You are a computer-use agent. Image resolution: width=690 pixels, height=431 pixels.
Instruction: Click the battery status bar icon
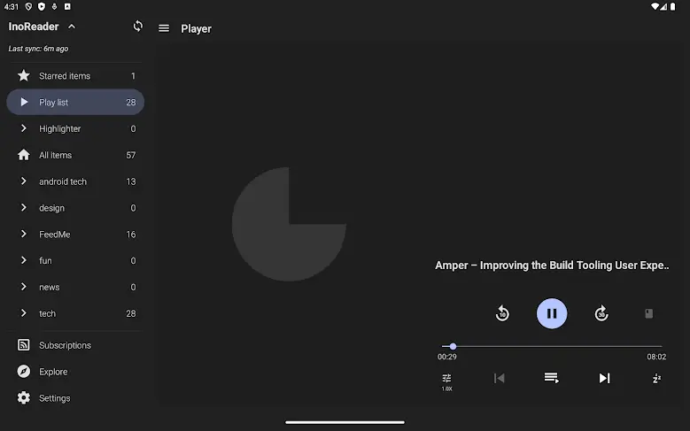pos(673,6)
